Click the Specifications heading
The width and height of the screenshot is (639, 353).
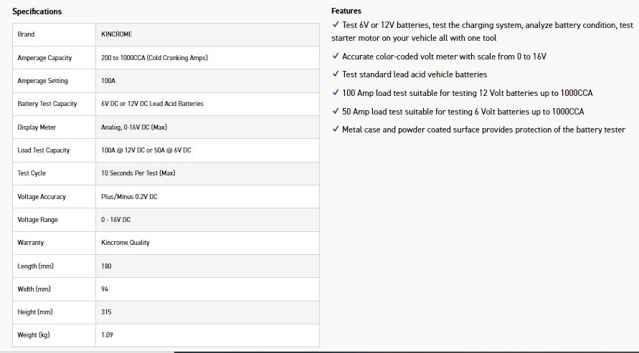[37, 11]
